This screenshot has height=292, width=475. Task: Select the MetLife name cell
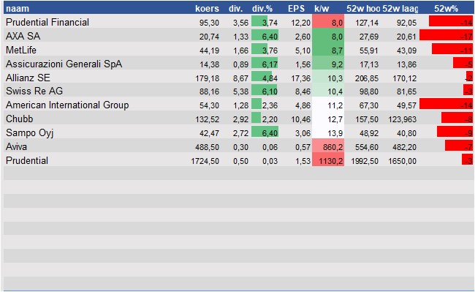point(21,50)
